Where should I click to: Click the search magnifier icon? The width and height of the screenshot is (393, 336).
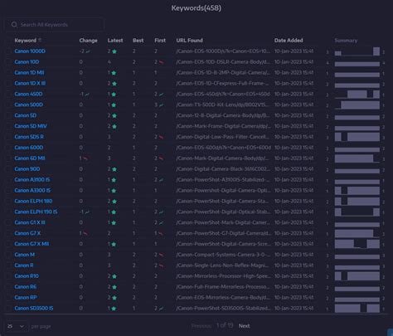[x=14, y=25]
